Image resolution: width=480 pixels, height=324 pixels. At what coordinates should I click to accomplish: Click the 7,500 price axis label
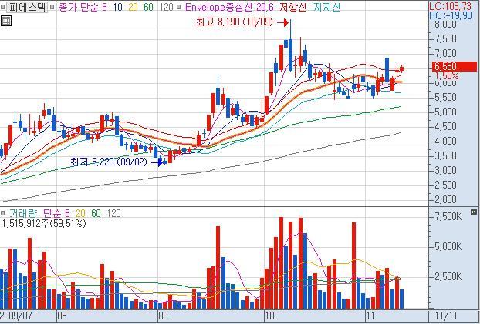(446, 38)
